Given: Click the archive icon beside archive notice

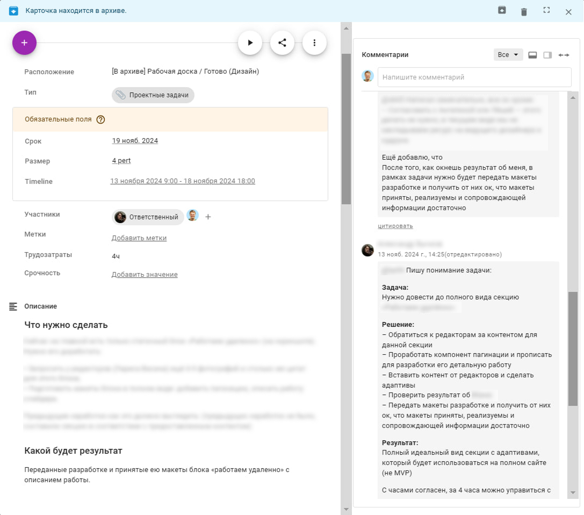Looking at the screenshot, I should [x=13, y=11].
